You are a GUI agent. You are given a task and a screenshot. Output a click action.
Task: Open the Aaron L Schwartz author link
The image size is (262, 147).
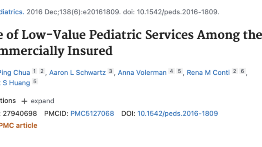click(x=77, y=73)
